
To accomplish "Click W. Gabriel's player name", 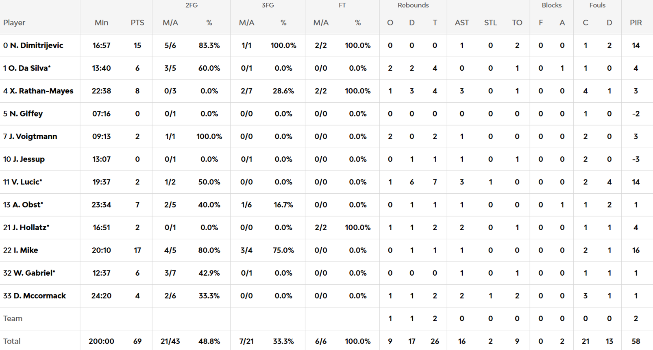I will pyautogui.click(x=34, y=273).
